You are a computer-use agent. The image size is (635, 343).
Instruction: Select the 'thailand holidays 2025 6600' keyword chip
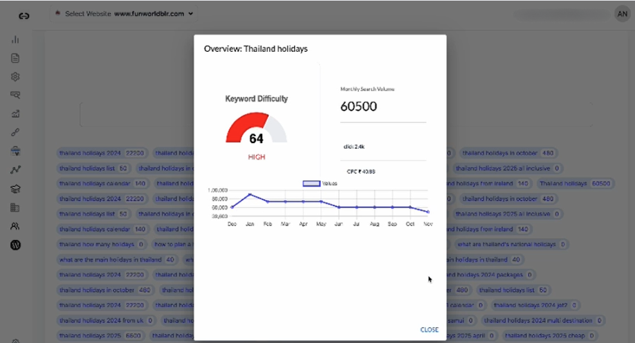[x=100, y=335]
